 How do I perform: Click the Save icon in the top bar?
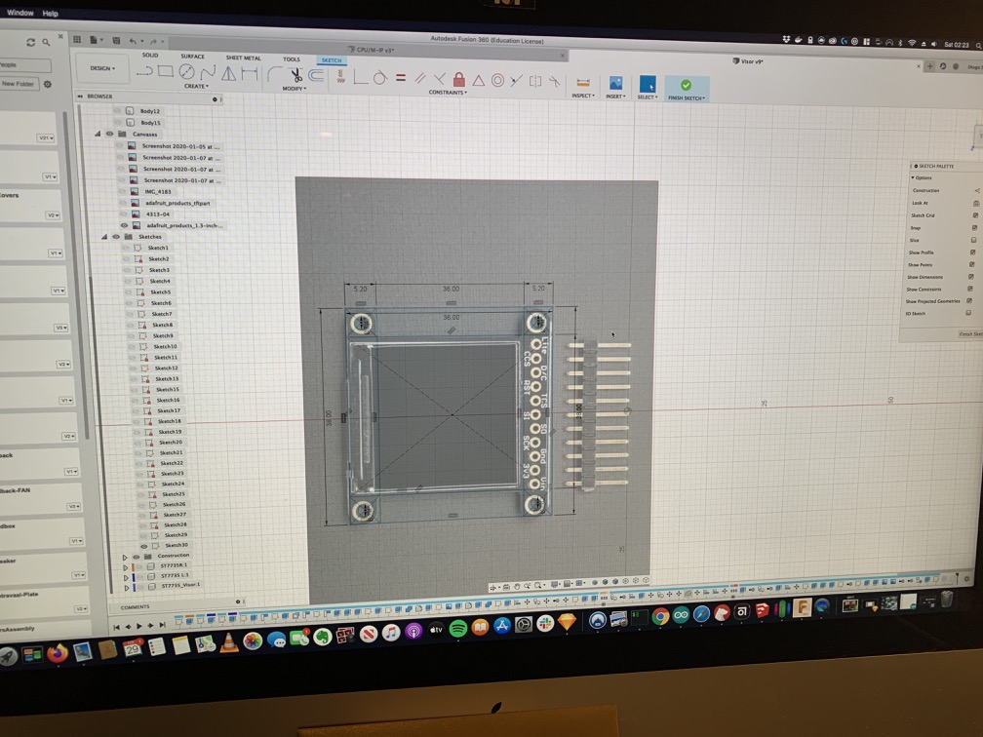[116, 40]
